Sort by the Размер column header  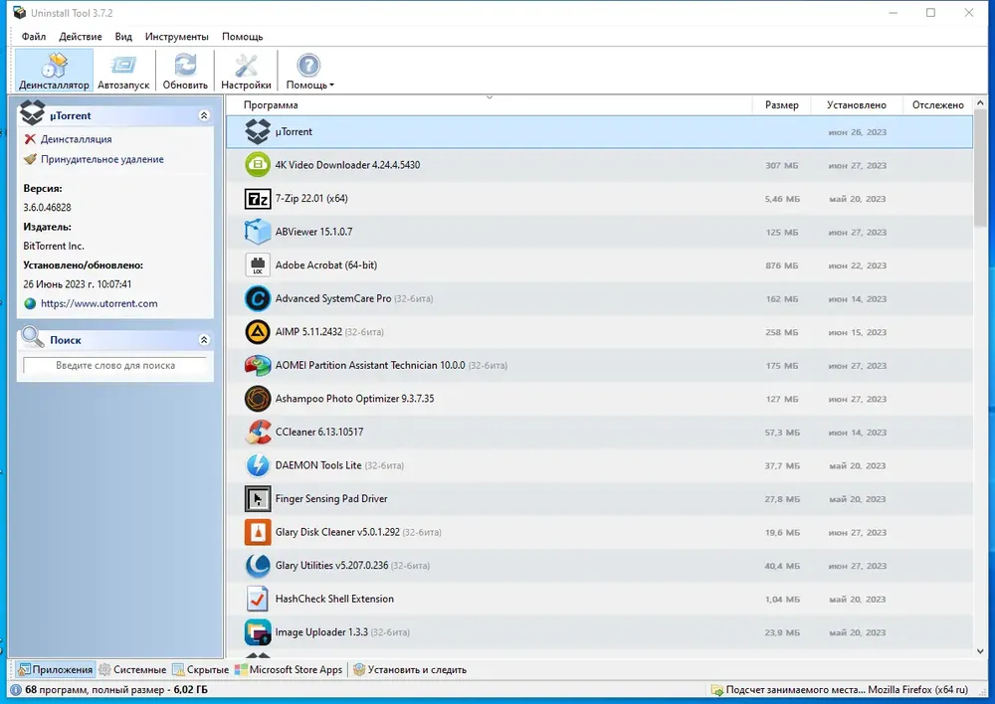tap(782, 104)
